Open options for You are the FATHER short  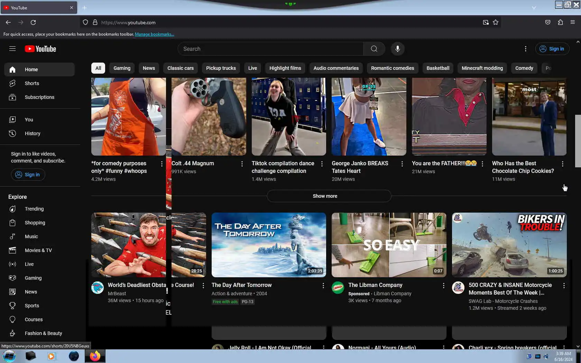(x=482, y=164)
